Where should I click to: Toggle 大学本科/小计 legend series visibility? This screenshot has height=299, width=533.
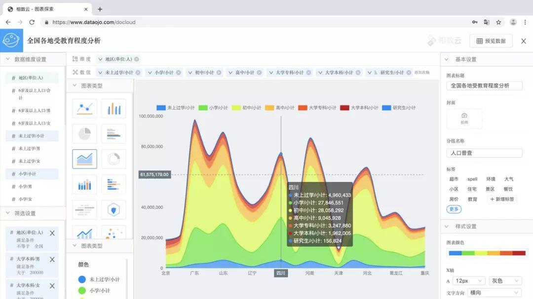(359, 107)
